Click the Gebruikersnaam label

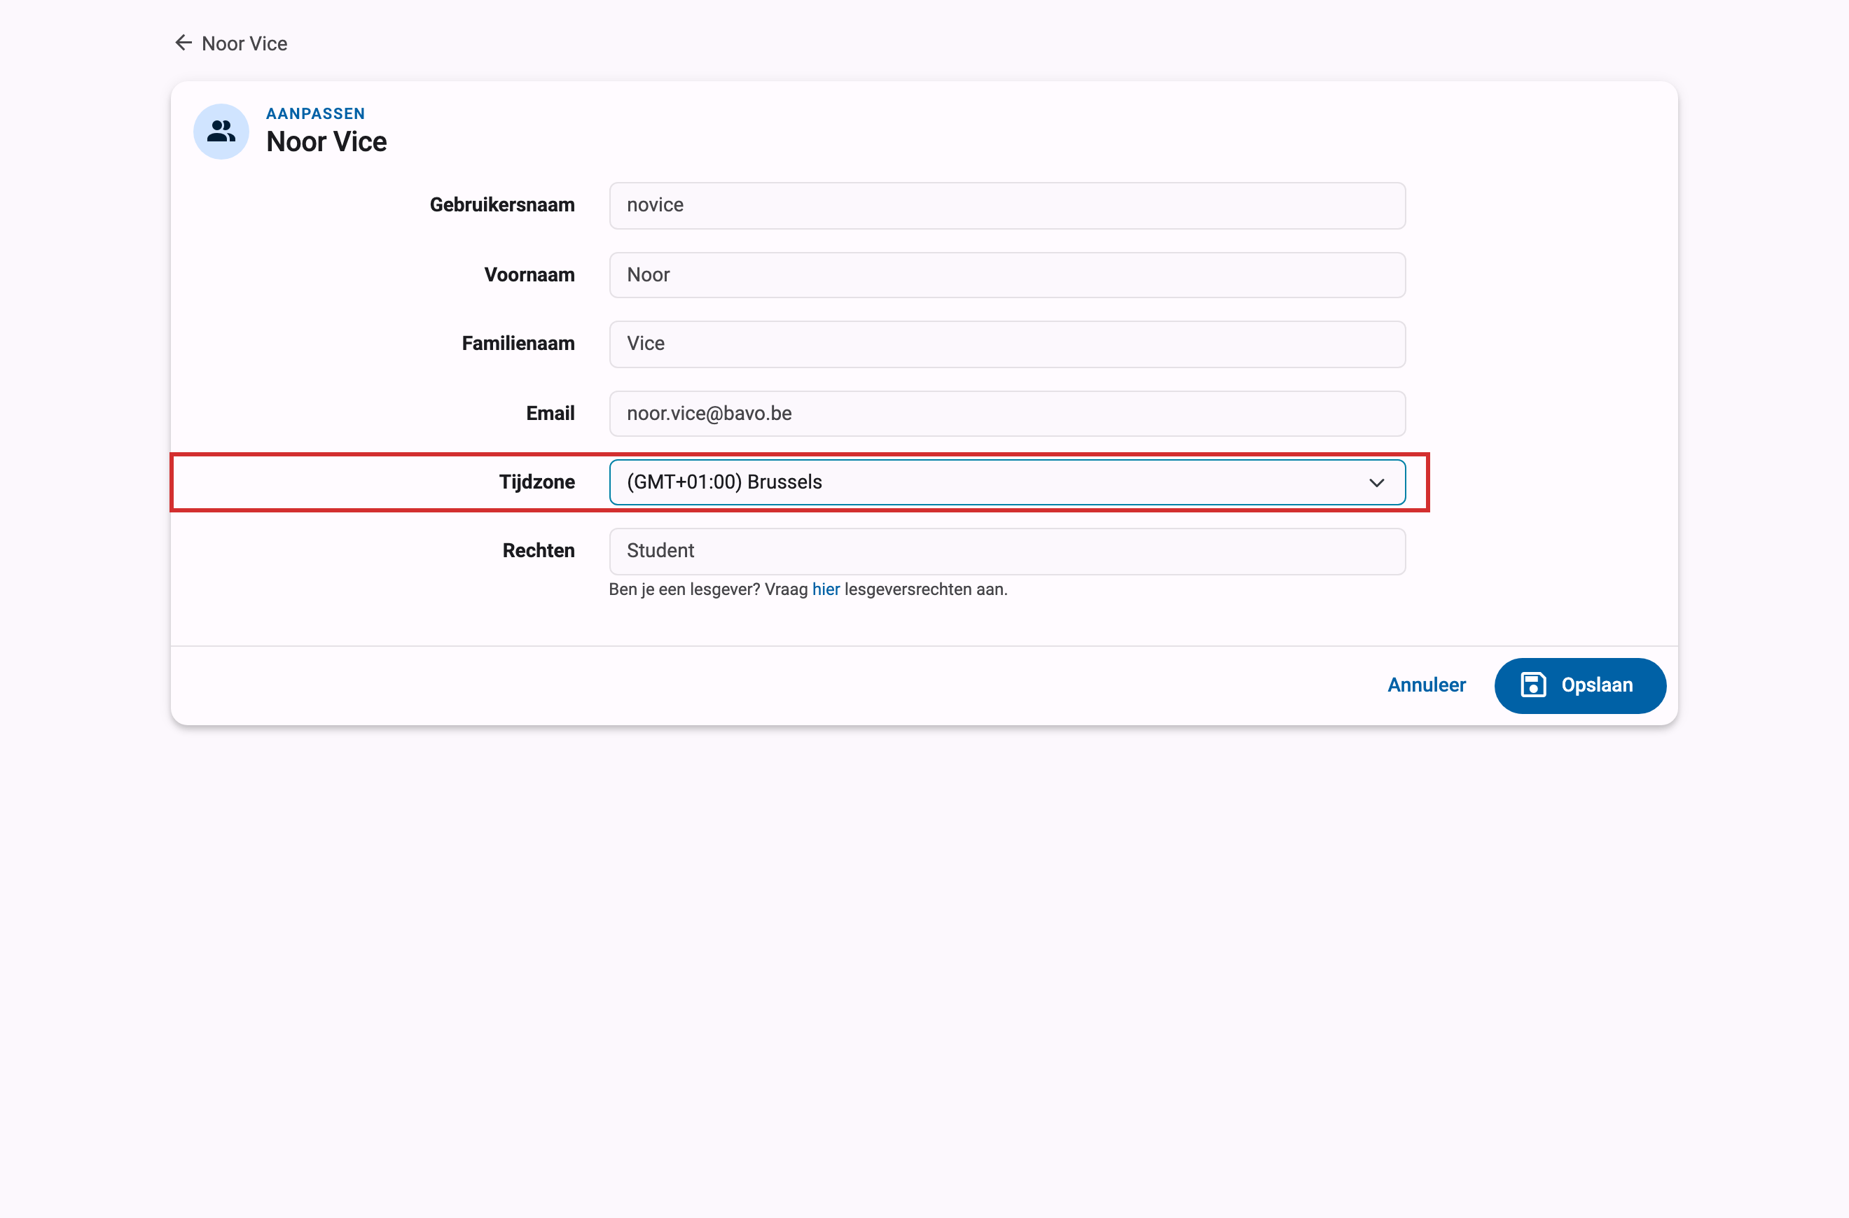pyautogui.click(x=502, y=205)
